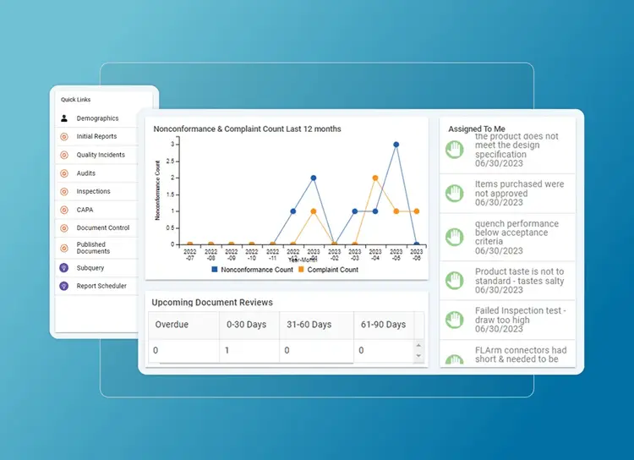This screenshot has width=634, height=460.
Task: Open Document Control
Action: [x=103, y=227]
